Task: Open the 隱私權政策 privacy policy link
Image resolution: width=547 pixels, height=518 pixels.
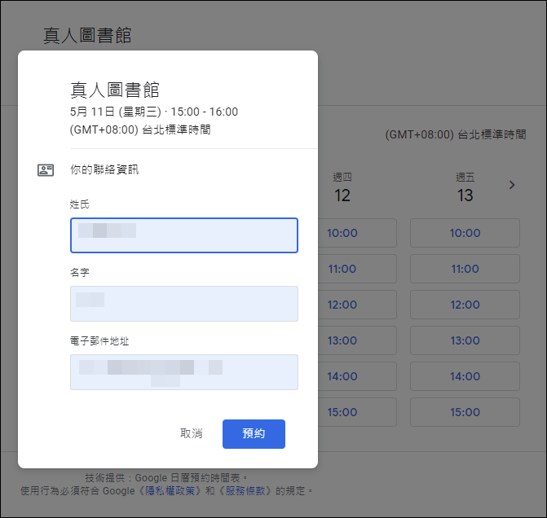Action: pyautogui.click(x=170, y=491)
